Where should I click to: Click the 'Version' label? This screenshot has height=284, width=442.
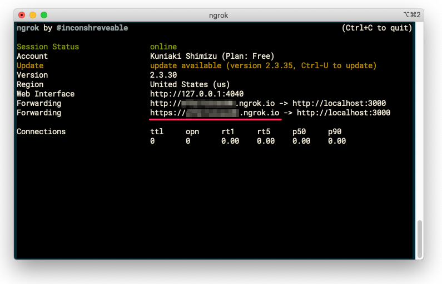coord(32,75)
